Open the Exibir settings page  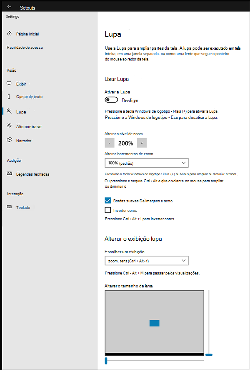(x=21, y=84)
